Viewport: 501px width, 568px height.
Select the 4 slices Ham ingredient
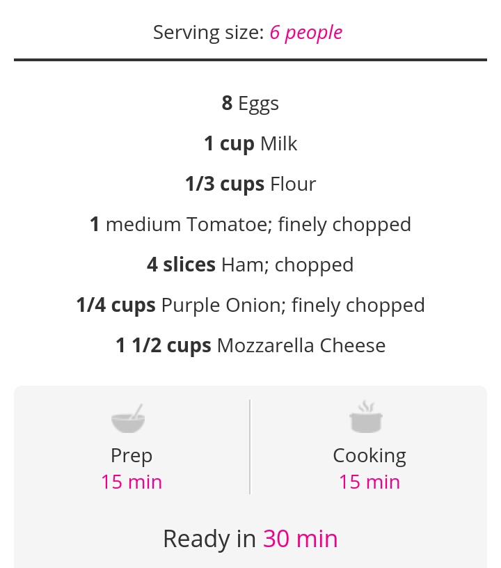250,265
